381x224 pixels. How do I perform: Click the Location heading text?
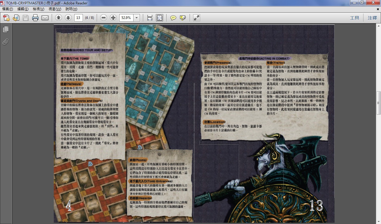tap(215, 122)
